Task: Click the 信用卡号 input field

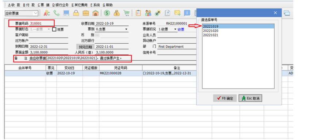Action: (x=177, y=52)
